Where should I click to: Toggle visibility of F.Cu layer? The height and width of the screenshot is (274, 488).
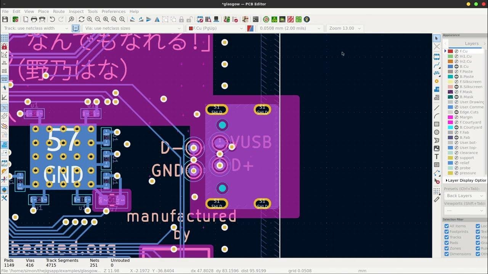point(456,51)
